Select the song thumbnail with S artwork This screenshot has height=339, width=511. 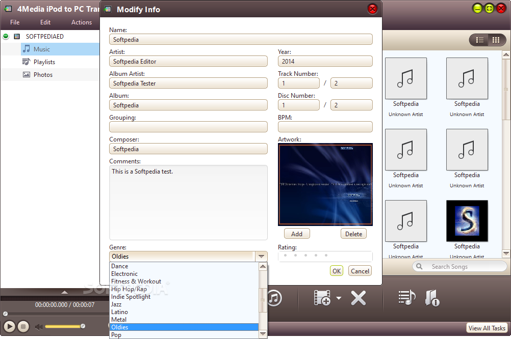pos(467,220)
